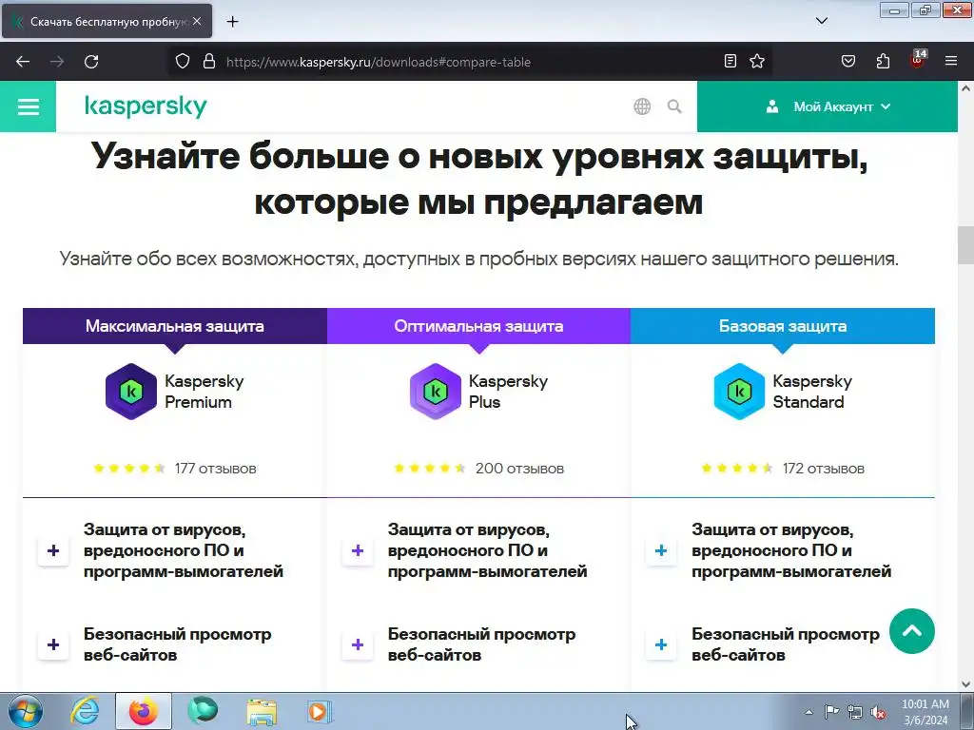This screenshot has height=730, width=974.
Task: Open the green orb taskbar app
Action: coord(204,711)
